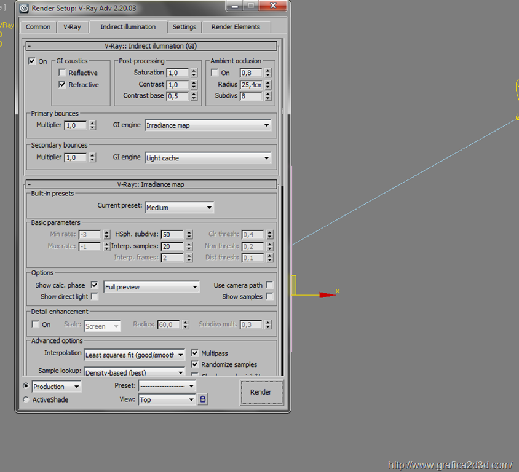Open Secondary bounces GI engine dropdown

[x=208, y=158]
